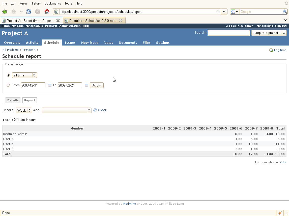Image resolution: width=289 pixels, height=216 pixels.
Task: Open the Details 'Week' dropdown
Action: point(24,110)
